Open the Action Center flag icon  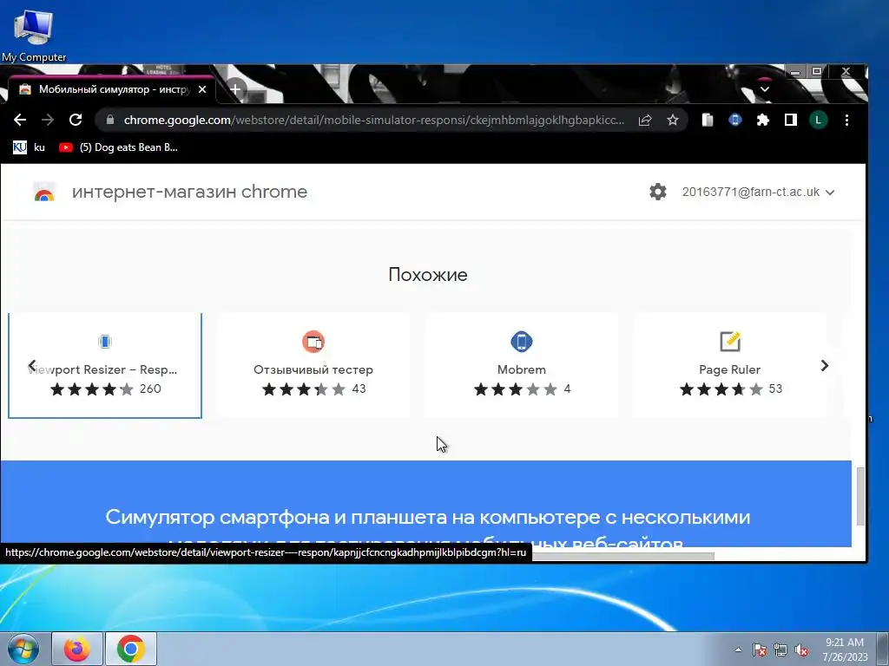point(760,650)
